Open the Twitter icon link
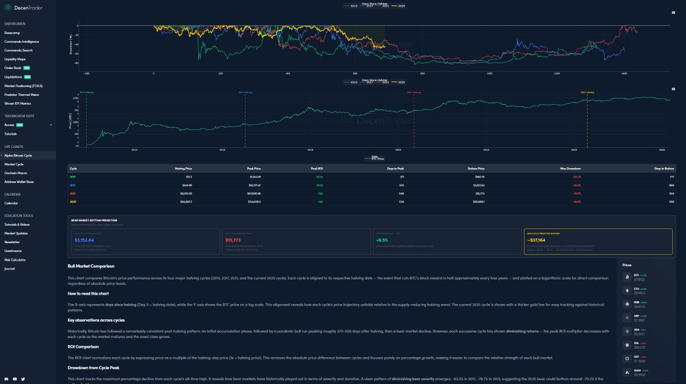686x384 pixels. point(23,379)
